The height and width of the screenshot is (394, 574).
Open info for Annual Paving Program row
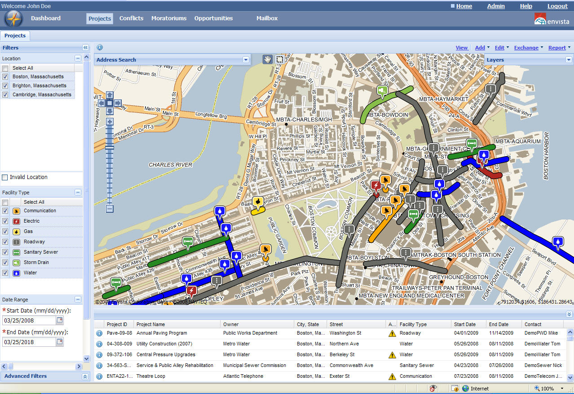pyautogui.click(x=99, y=333)
